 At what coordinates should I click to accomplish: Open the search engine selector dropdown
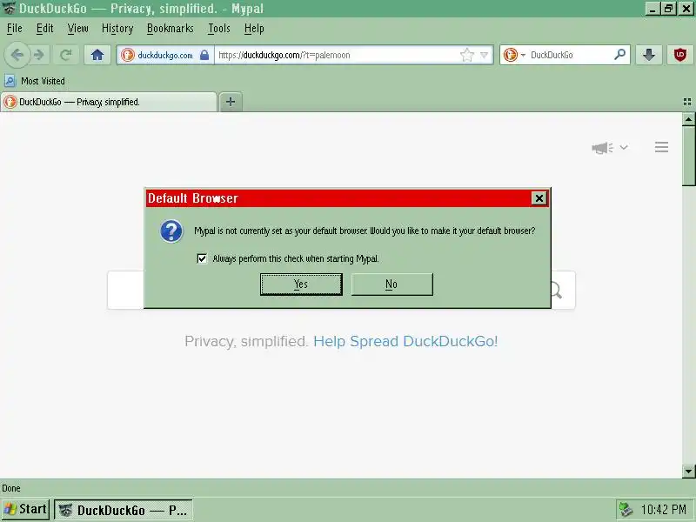[x=514, y=55]
